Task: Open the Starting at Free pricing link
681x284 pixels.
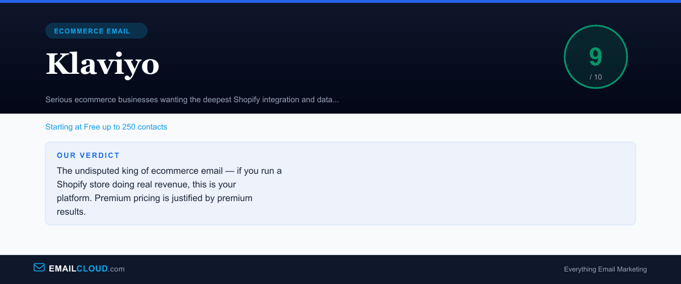Action: click(106, 127)
